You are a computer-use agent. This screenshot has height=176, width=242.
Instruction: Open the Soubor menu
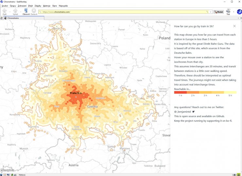point(5,6)
